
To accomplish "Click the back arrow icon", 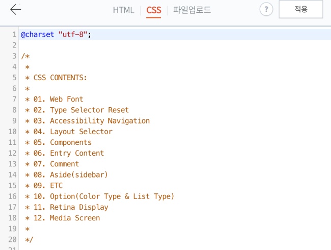I will tap(16, 9).
